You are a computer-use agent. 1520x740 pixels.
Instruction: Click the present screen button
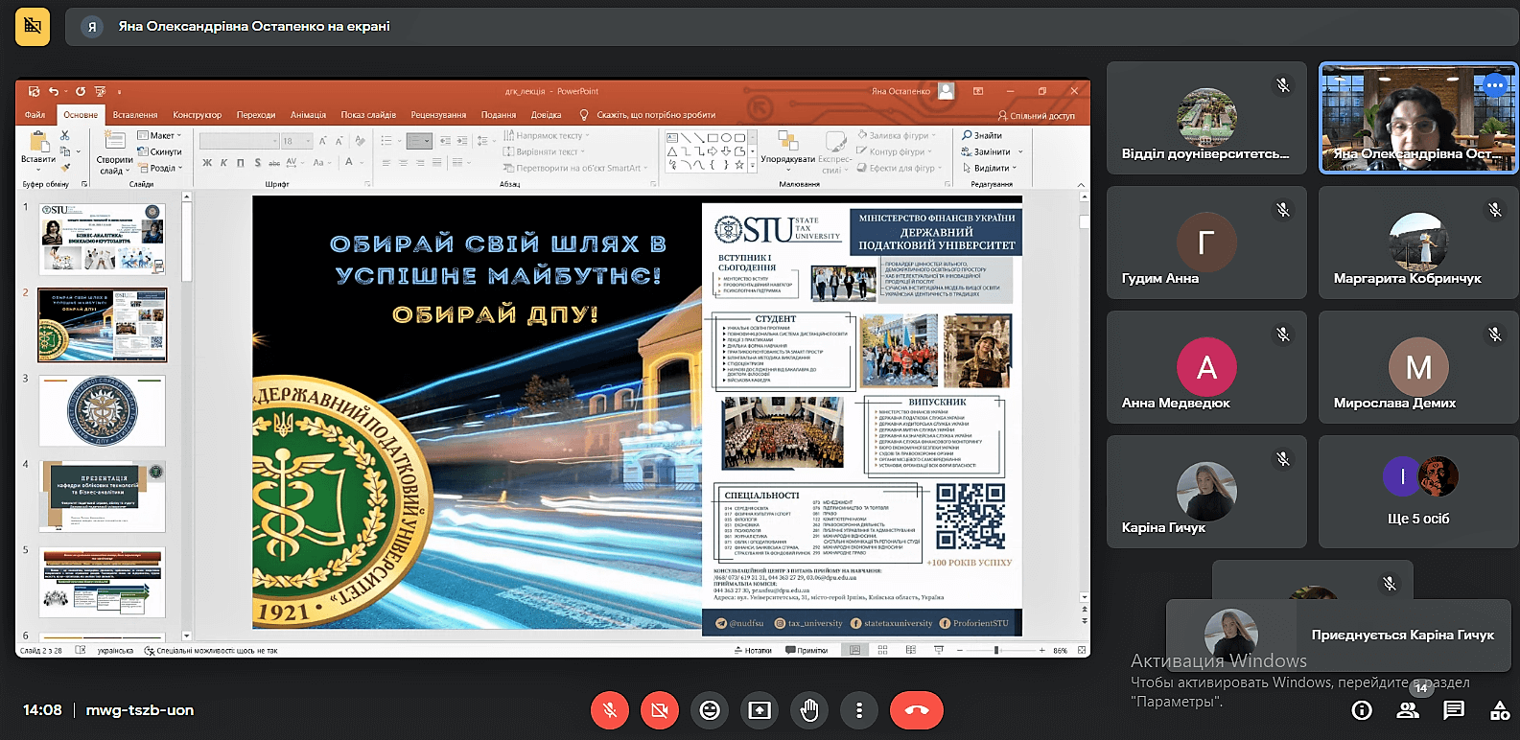[x=760, y=710]
